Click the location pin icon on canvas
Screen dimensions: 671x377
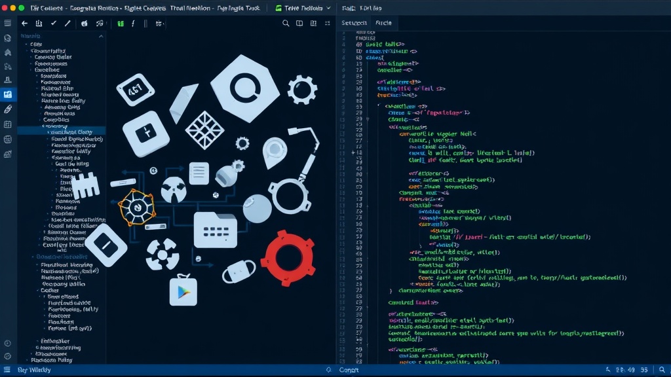tap(274, 152)
